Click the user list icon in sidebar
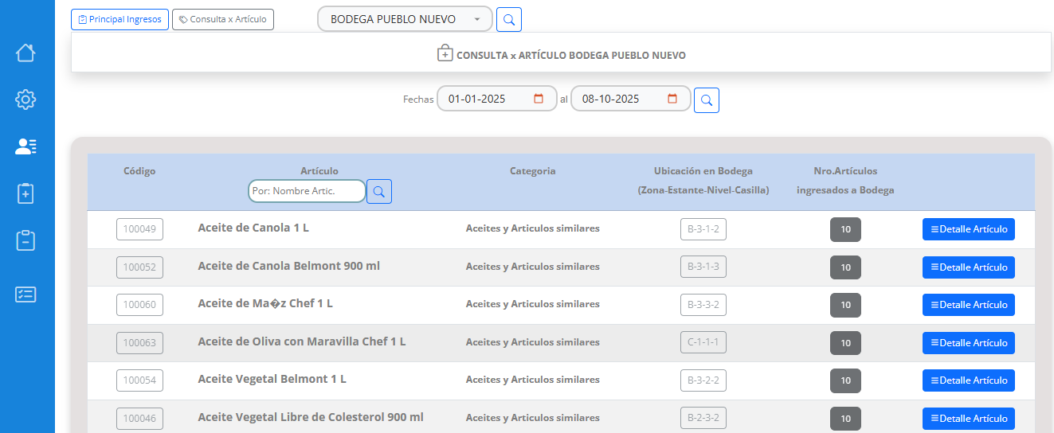Viewport: 1054px width, 433px height. tap(25, 146)
